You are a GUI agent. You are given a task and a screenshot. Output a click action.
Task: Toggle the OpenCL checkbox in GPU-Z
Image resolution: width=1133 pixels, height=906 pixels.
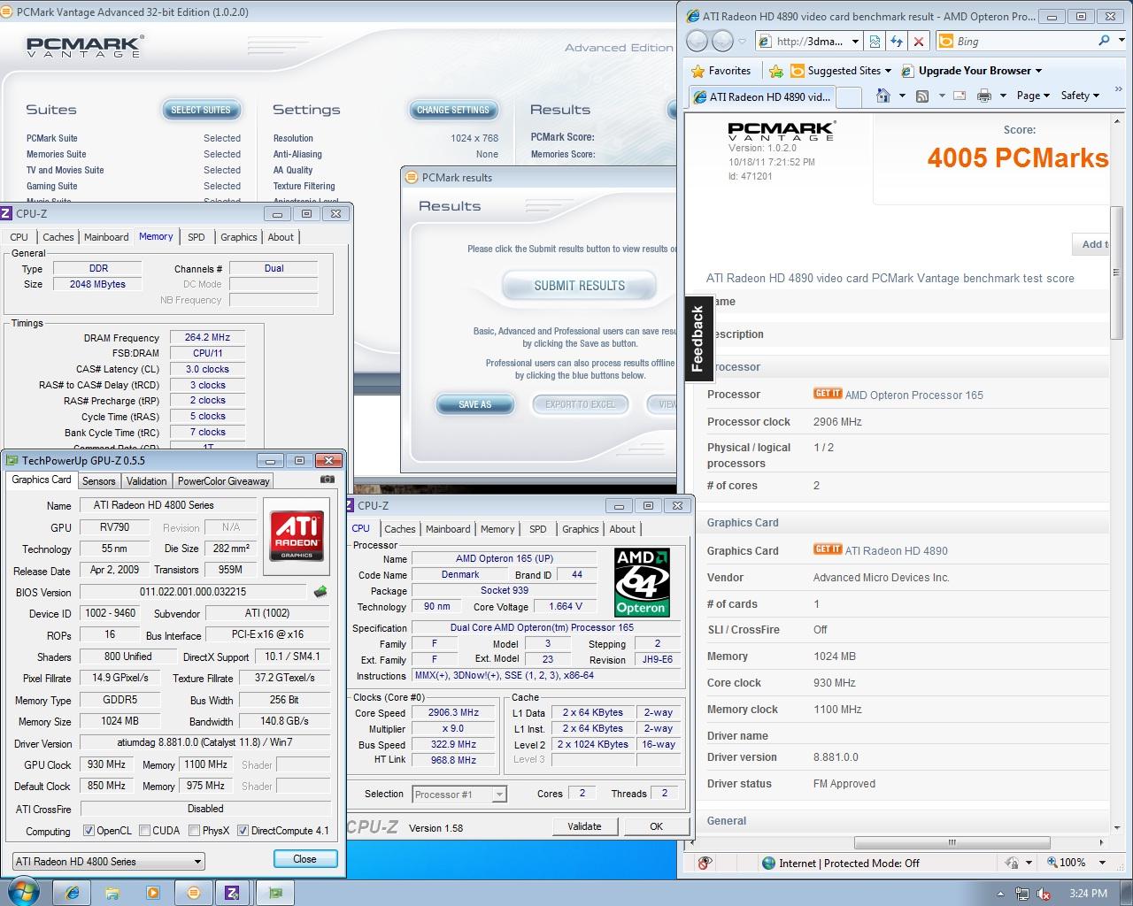coord(89,831)
